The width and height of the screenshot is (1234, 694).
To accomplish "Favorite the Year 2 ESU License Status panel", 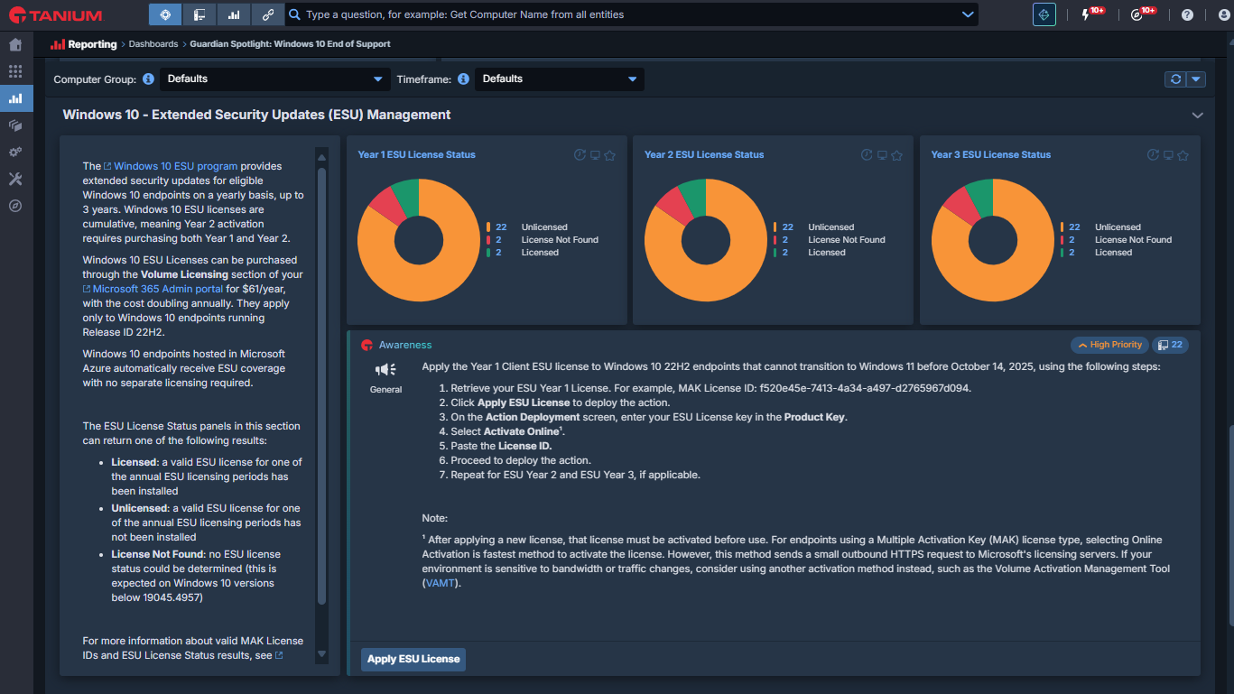I will pyautogui.click(x=896, y=155).
